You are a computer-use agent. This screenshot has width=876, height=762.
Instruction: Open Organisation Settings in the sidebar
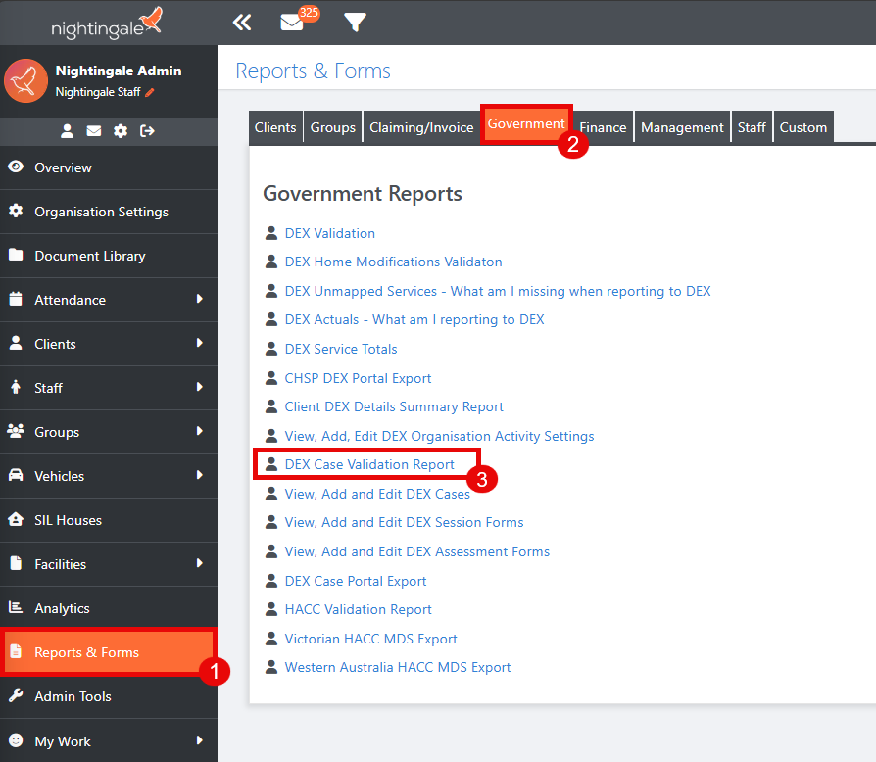(109, 212)
